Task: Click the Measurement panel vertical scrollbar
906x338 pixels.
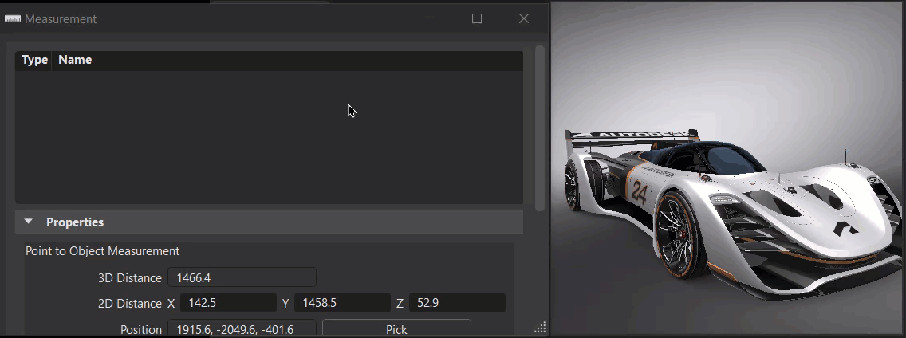Action: [540, 128]
